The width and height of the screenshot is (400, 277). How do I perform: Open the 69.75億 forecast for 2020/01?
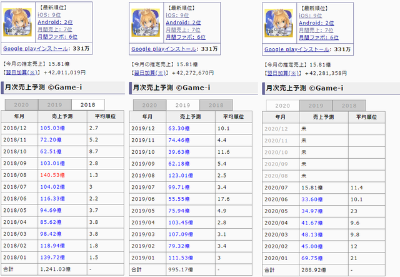(312, 258)
